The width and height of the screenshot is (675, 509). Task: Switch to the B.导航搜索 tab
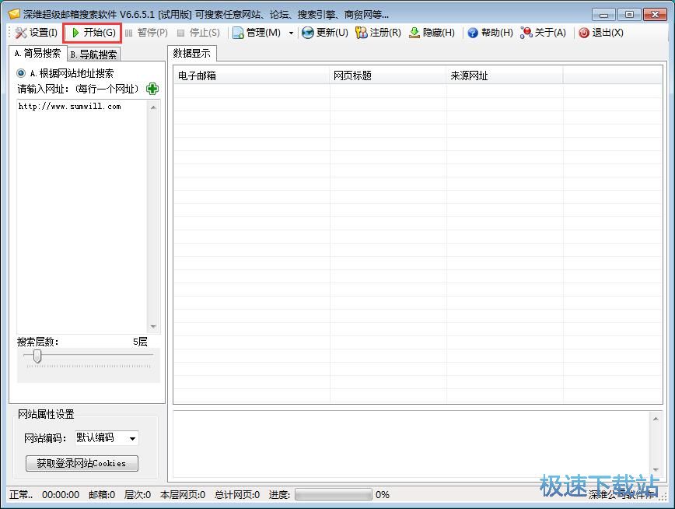[93, 54]
